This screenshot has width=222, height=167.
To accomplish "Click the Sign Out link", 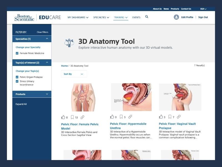I will [x=203, y=17].
